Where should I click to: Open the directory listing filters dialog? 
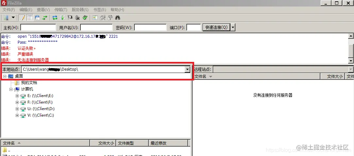[x=95, y=18]
